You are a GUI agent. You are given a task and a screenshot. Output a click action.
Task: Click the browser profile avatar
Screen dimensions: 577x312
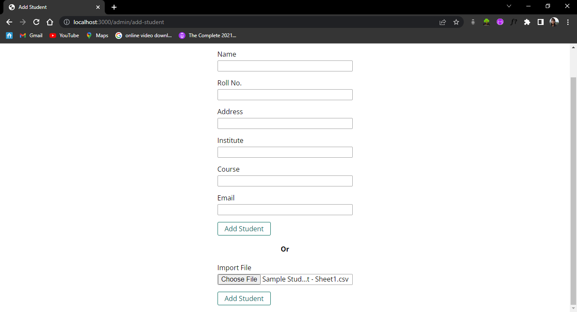point(554,22)
